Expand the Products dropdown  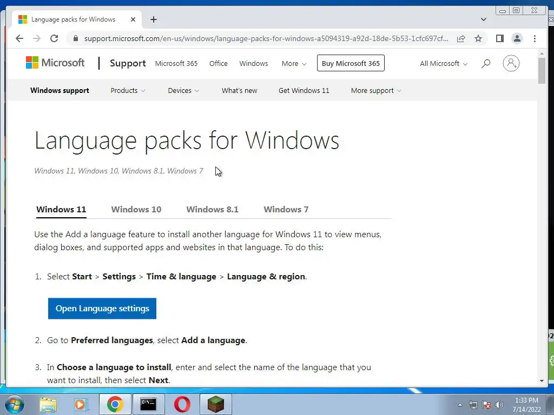128,91
